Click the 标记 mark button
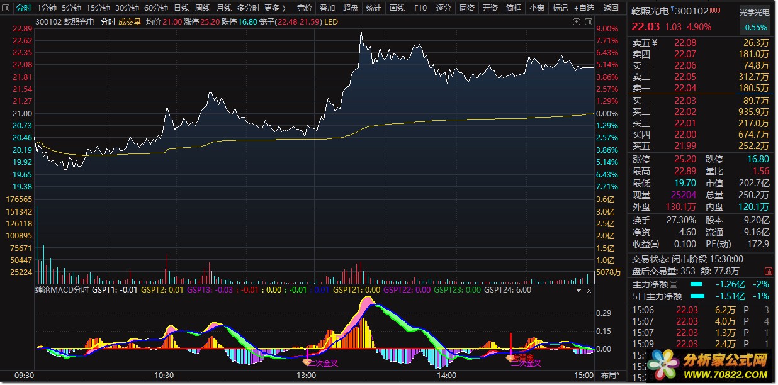778x385 pixels. (x=560, y=8)
